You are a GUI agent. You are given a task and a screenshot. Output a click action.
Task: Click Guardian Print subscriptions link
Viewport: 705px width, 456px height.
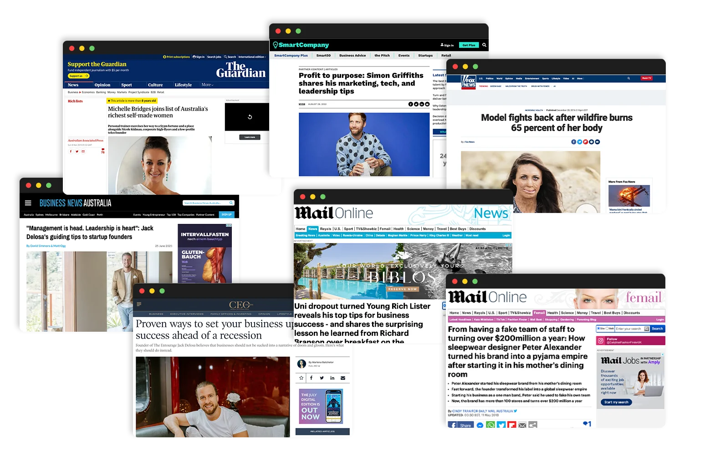pos(176,57)
